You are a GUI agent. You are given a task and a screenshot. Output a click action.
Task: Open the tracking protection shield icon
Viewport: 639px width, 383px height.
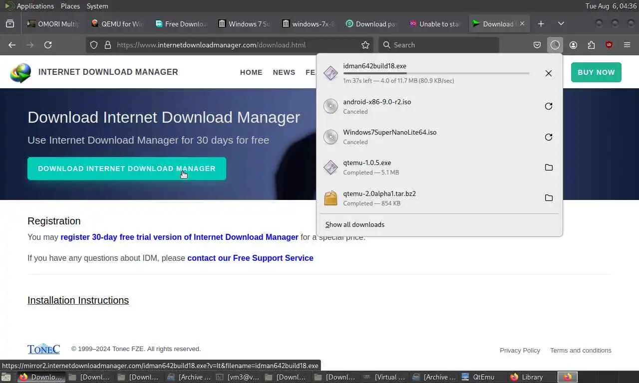point(94,45)
